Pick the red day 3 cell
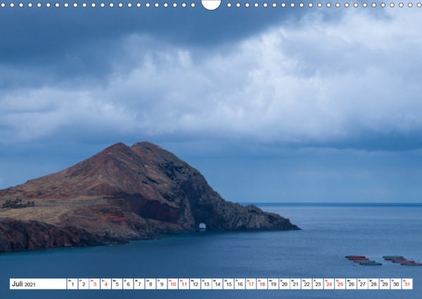The image size is (422, 299). [x=95, y=284]
